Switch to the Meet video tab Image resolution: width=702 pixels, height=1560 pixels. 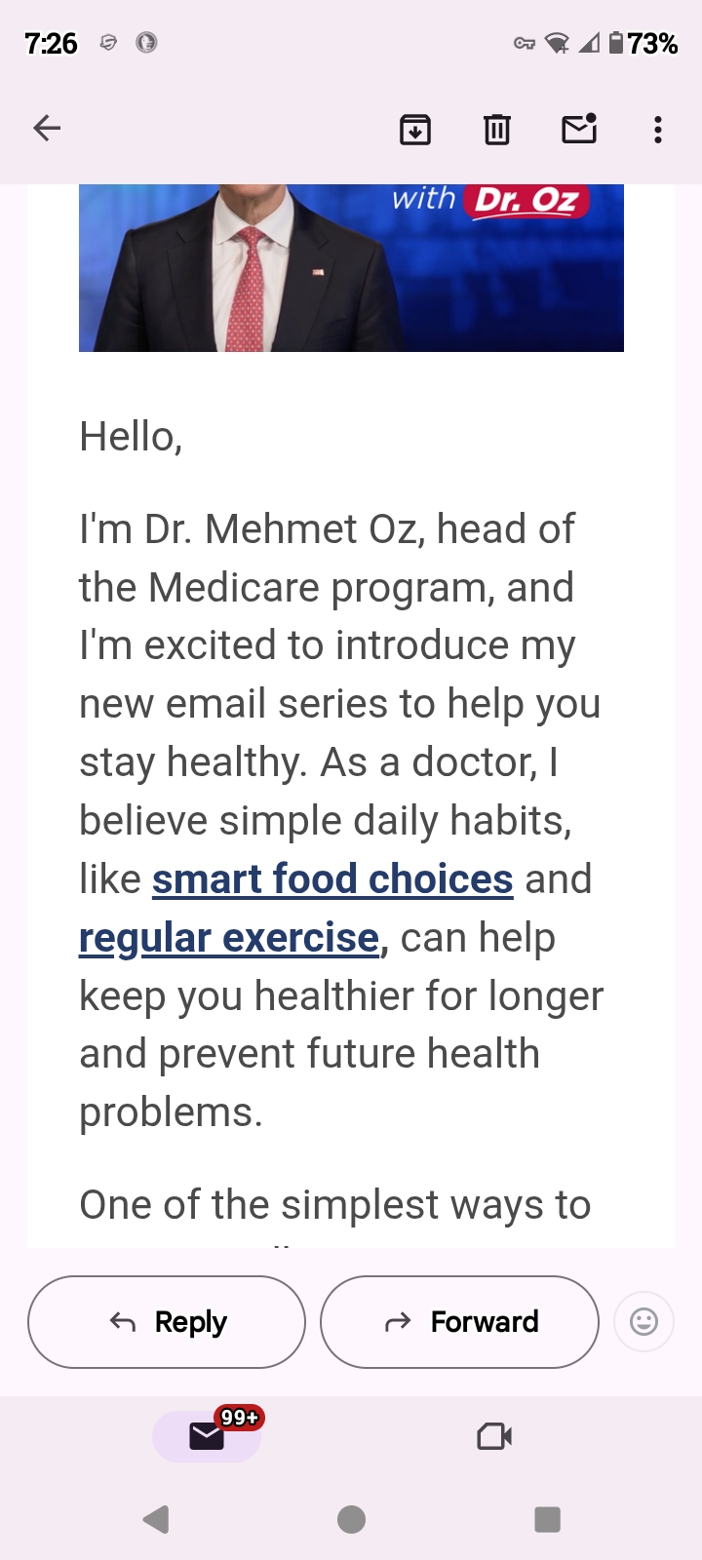[494, 1435]
